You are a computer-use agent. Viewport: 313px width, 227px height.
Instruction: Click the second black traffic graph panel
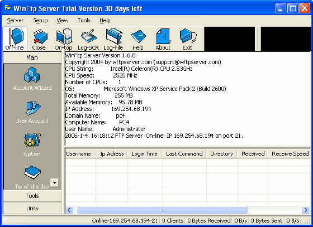click(286, 39)
